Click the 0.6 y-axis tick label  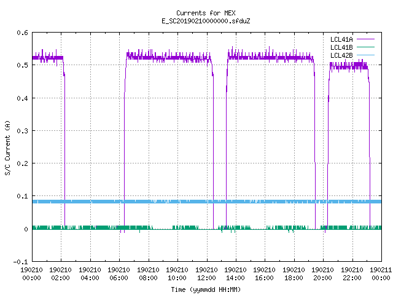pos(22,33)
